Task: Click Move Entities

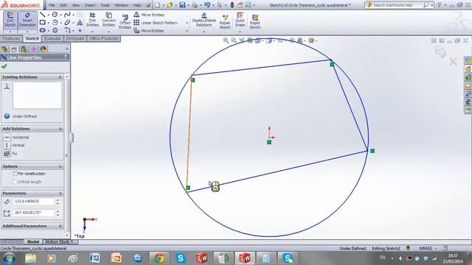Action: click(149, 31)
